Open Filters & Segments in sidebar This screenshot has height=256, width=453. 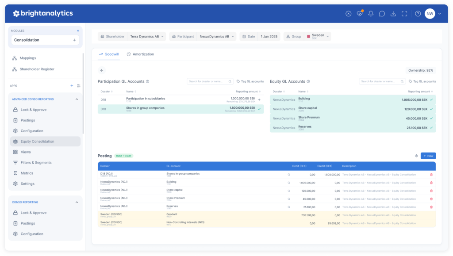pos(36,163)
